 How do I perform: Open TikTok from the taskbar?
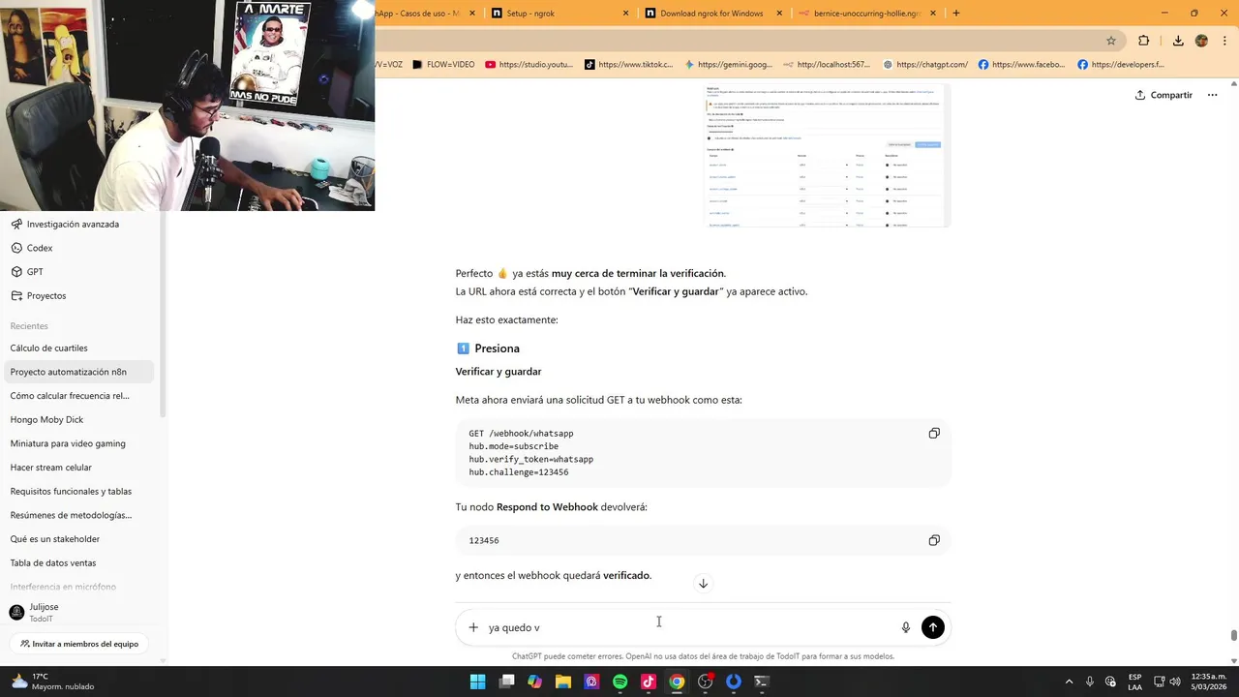pyautogui.click(x=649, y=682)
